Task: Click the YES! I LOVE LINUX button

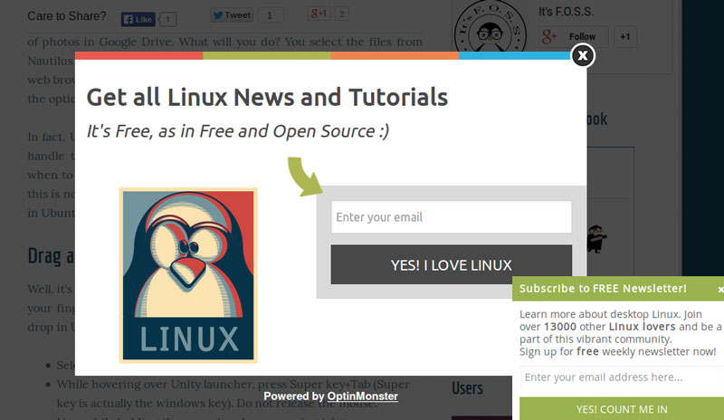Action: tap(451, 264)
